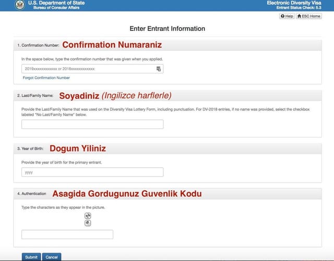Select 'Enter Entrant Information' heading text
Viewport: 334px width, 261px height.
pyautogui.click(x=167, y=29)
